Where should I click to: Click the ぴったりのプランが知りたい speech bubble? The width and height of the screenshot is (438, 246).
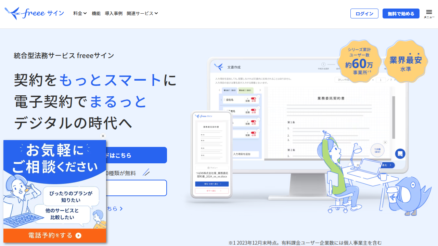pos(71,196)
